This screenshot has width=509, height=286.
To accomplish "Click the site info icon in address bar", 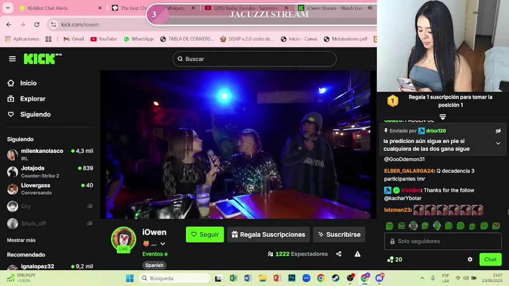I will pyautogui.click(x=54, y=24).
